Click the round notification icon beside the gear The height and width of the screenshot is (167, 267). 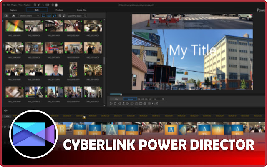click(x=56, y=5)
